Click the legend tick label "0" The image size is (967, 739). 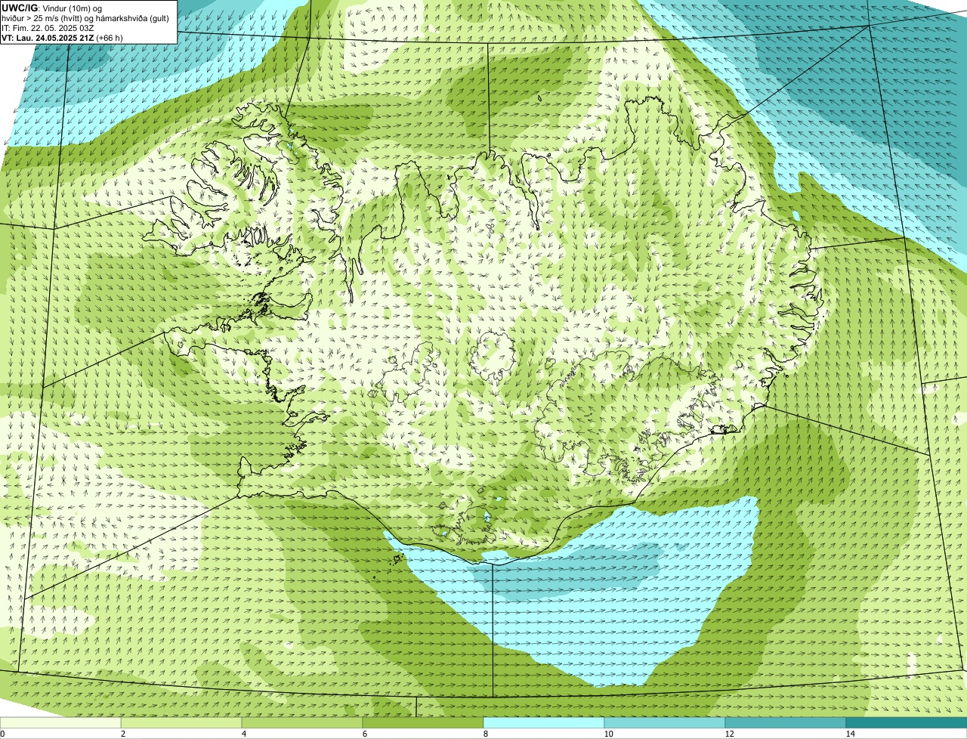(2, 734)
